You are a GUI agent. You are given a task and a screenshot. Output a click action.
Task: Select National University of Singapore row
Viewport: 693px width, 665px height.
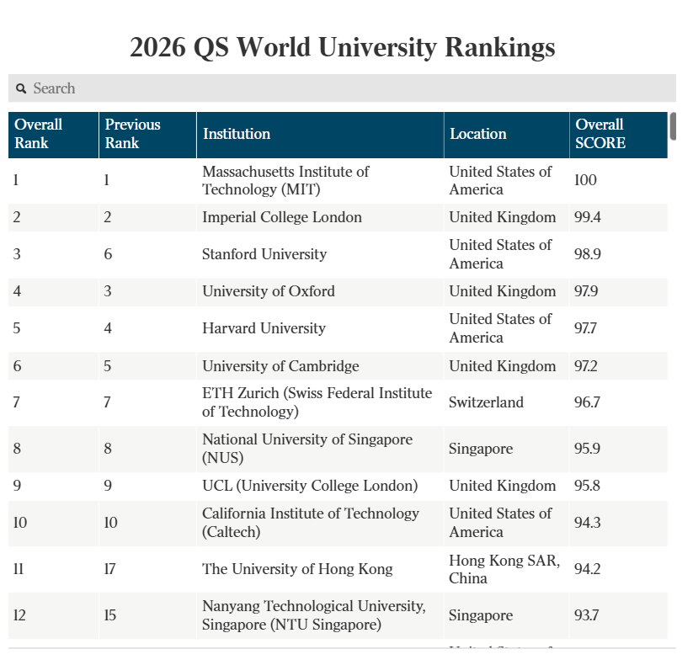click(307, 449)
